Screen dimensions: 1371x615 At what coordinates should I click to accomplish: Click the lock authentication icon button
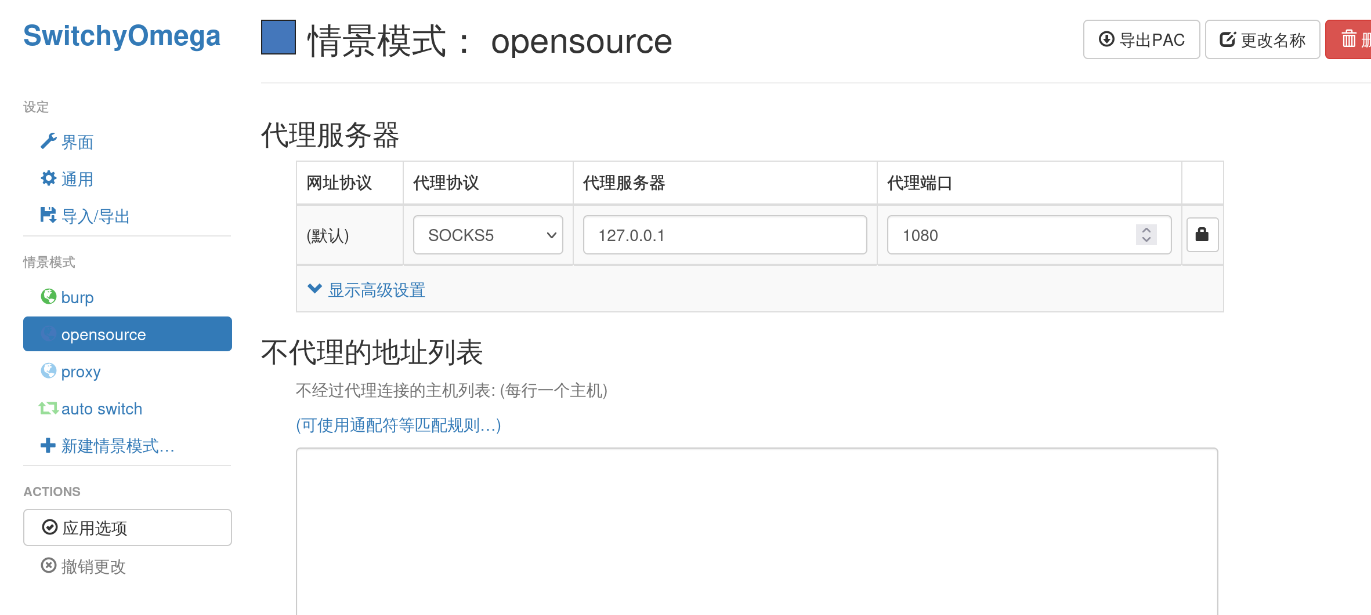1202,234
